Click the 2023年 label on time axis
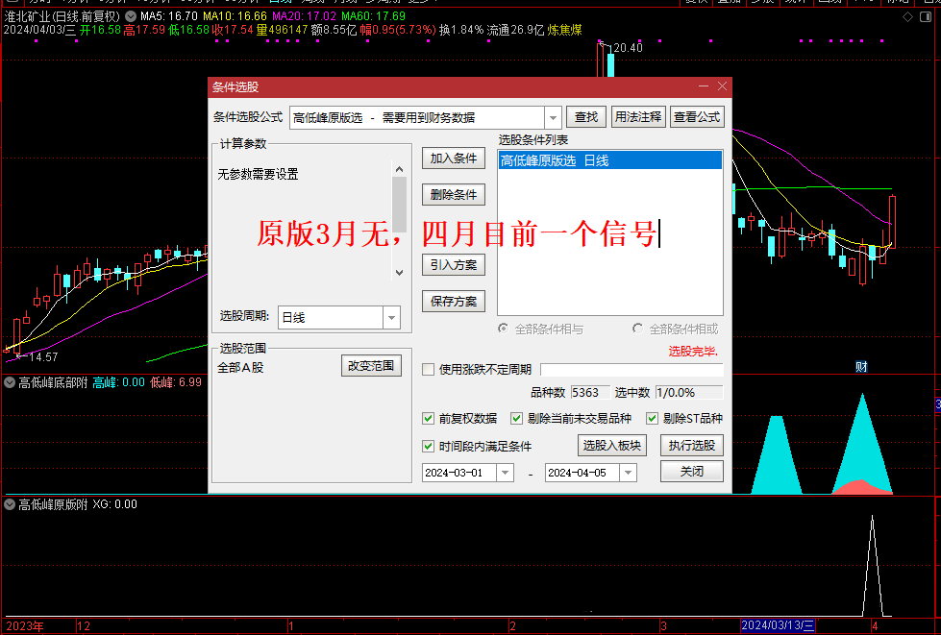 coord(25,626)
